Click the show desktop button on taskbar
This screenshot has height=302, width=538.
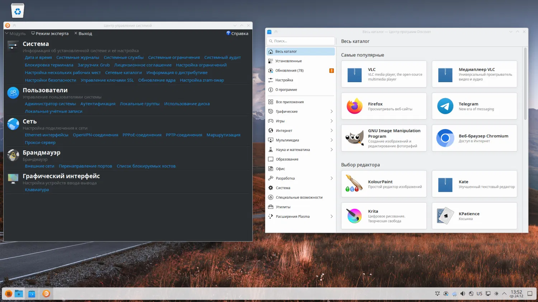(530, 294)
